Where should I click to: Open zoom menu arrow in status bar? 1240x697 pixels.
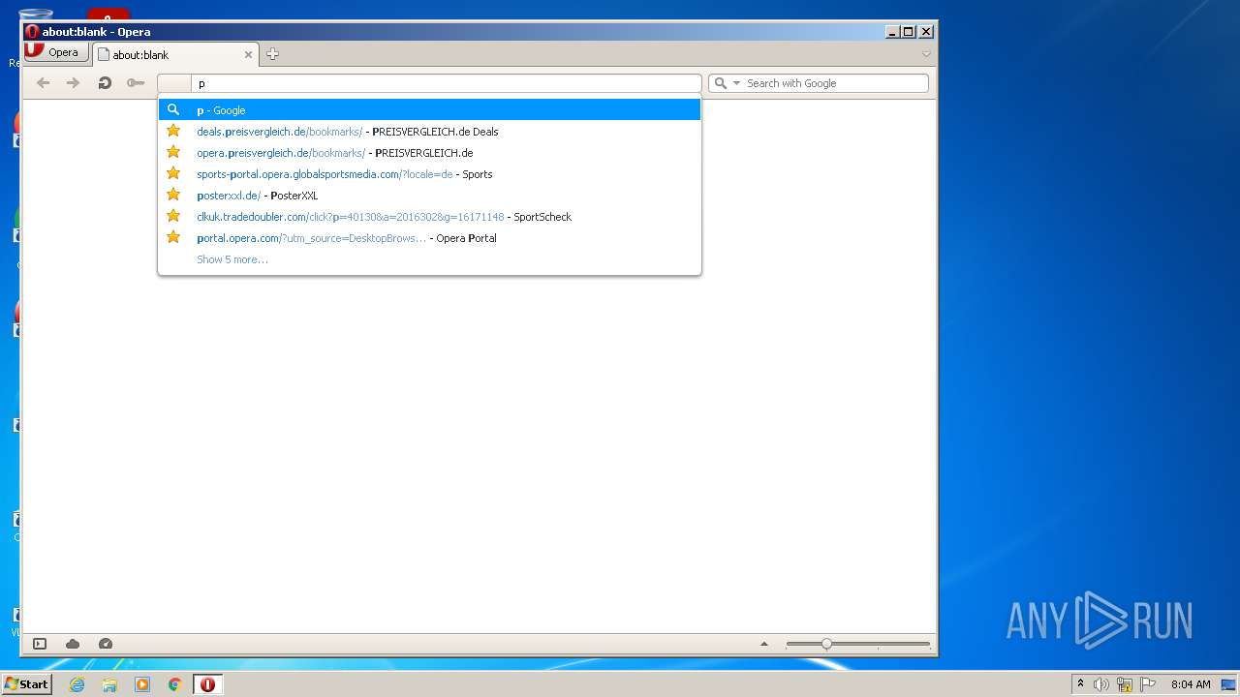coord(764,644)
